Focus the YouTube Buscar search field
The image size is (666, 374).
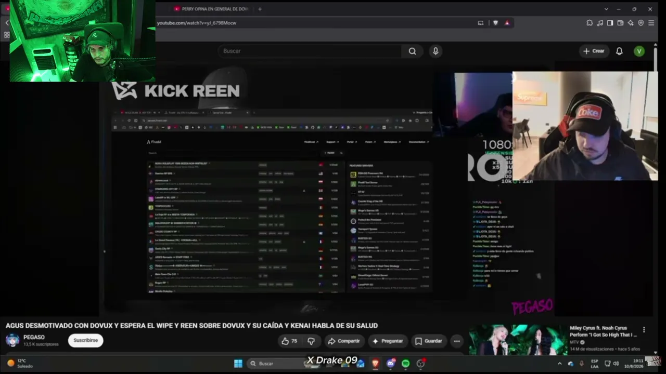(x=310, y=51)
